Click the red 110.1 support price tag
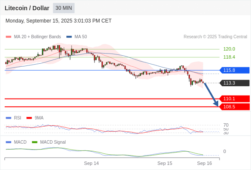 [234, 99]
